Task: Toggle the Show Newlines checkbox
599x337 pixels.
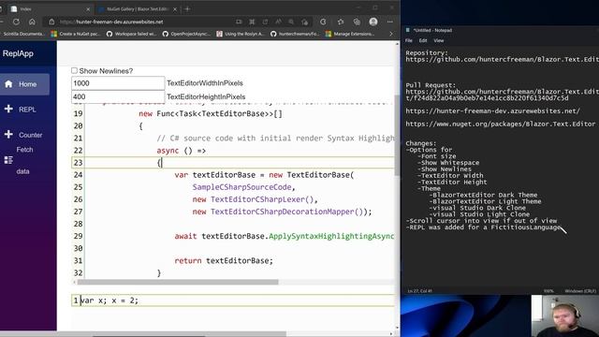Action: pyautogui.click(x=74, y=71)
